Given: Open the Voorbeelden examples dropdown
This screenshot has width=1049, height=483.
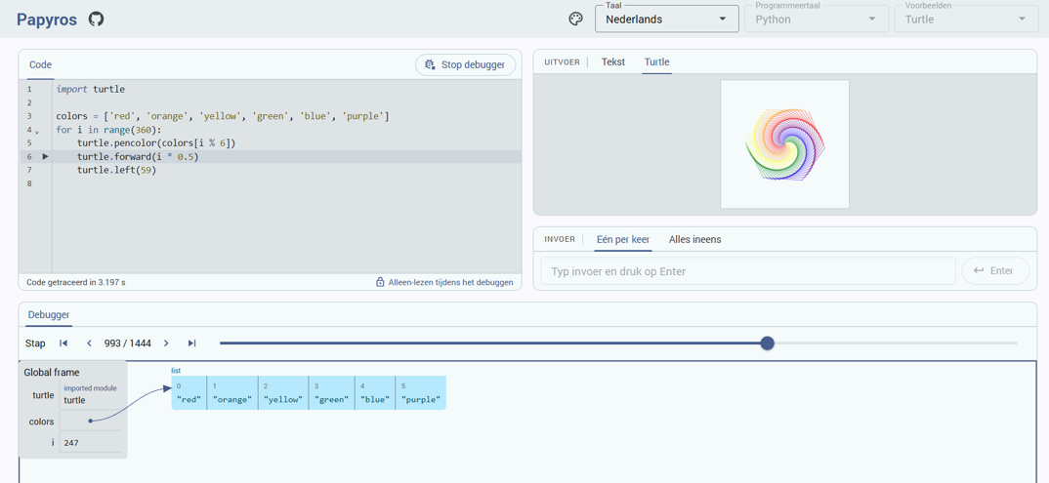Looking at the screenshot, I should click(966, 19).
